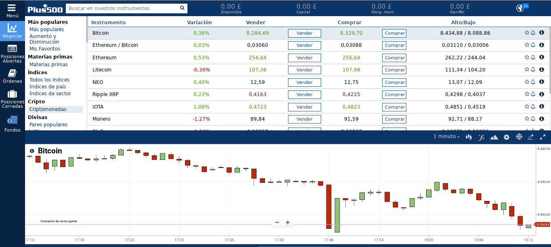
Task: Click the mountain compare chart icon
Action: (494, 137)
